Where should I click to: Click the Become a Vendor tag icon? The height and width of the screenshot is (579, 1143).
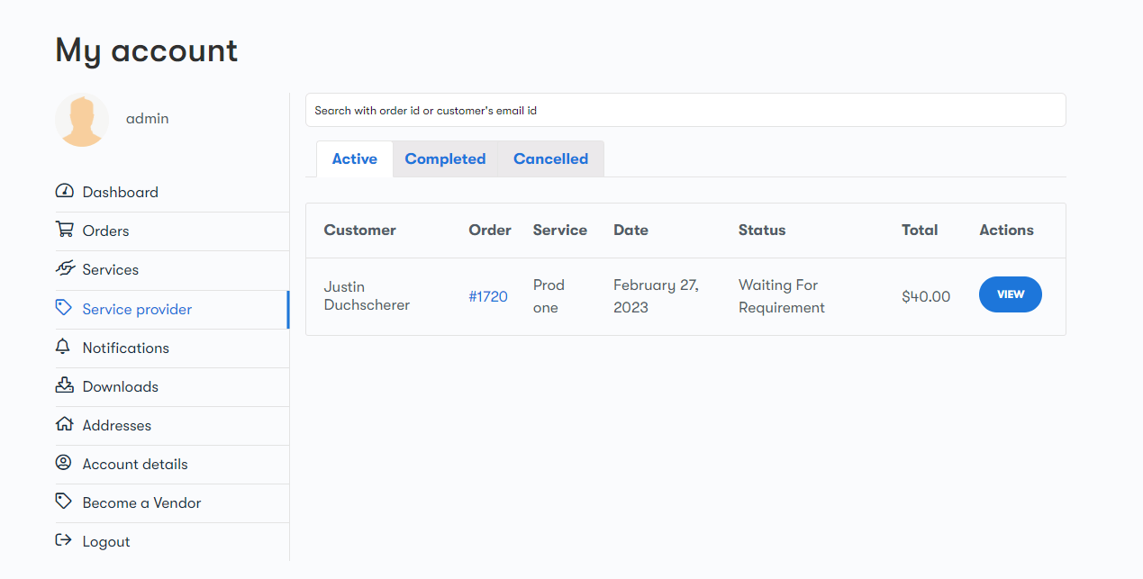(64, 502)
